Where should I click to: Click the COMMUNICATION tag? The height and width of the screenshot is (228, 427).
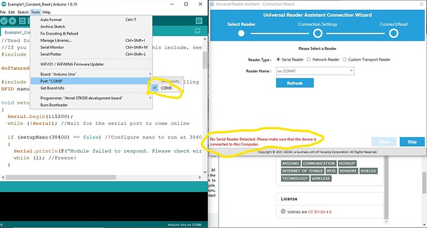point(319,163)
